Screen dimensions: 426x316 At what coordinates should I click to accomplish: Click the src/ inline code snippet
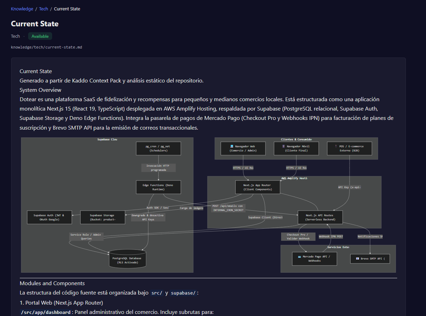[157, 293]
